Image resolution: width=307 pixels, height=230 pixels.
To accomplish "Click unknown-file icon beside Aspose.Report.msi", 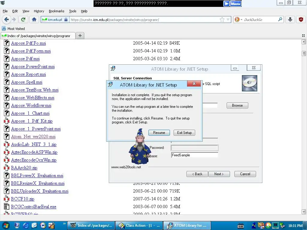I will coord(7,74).
